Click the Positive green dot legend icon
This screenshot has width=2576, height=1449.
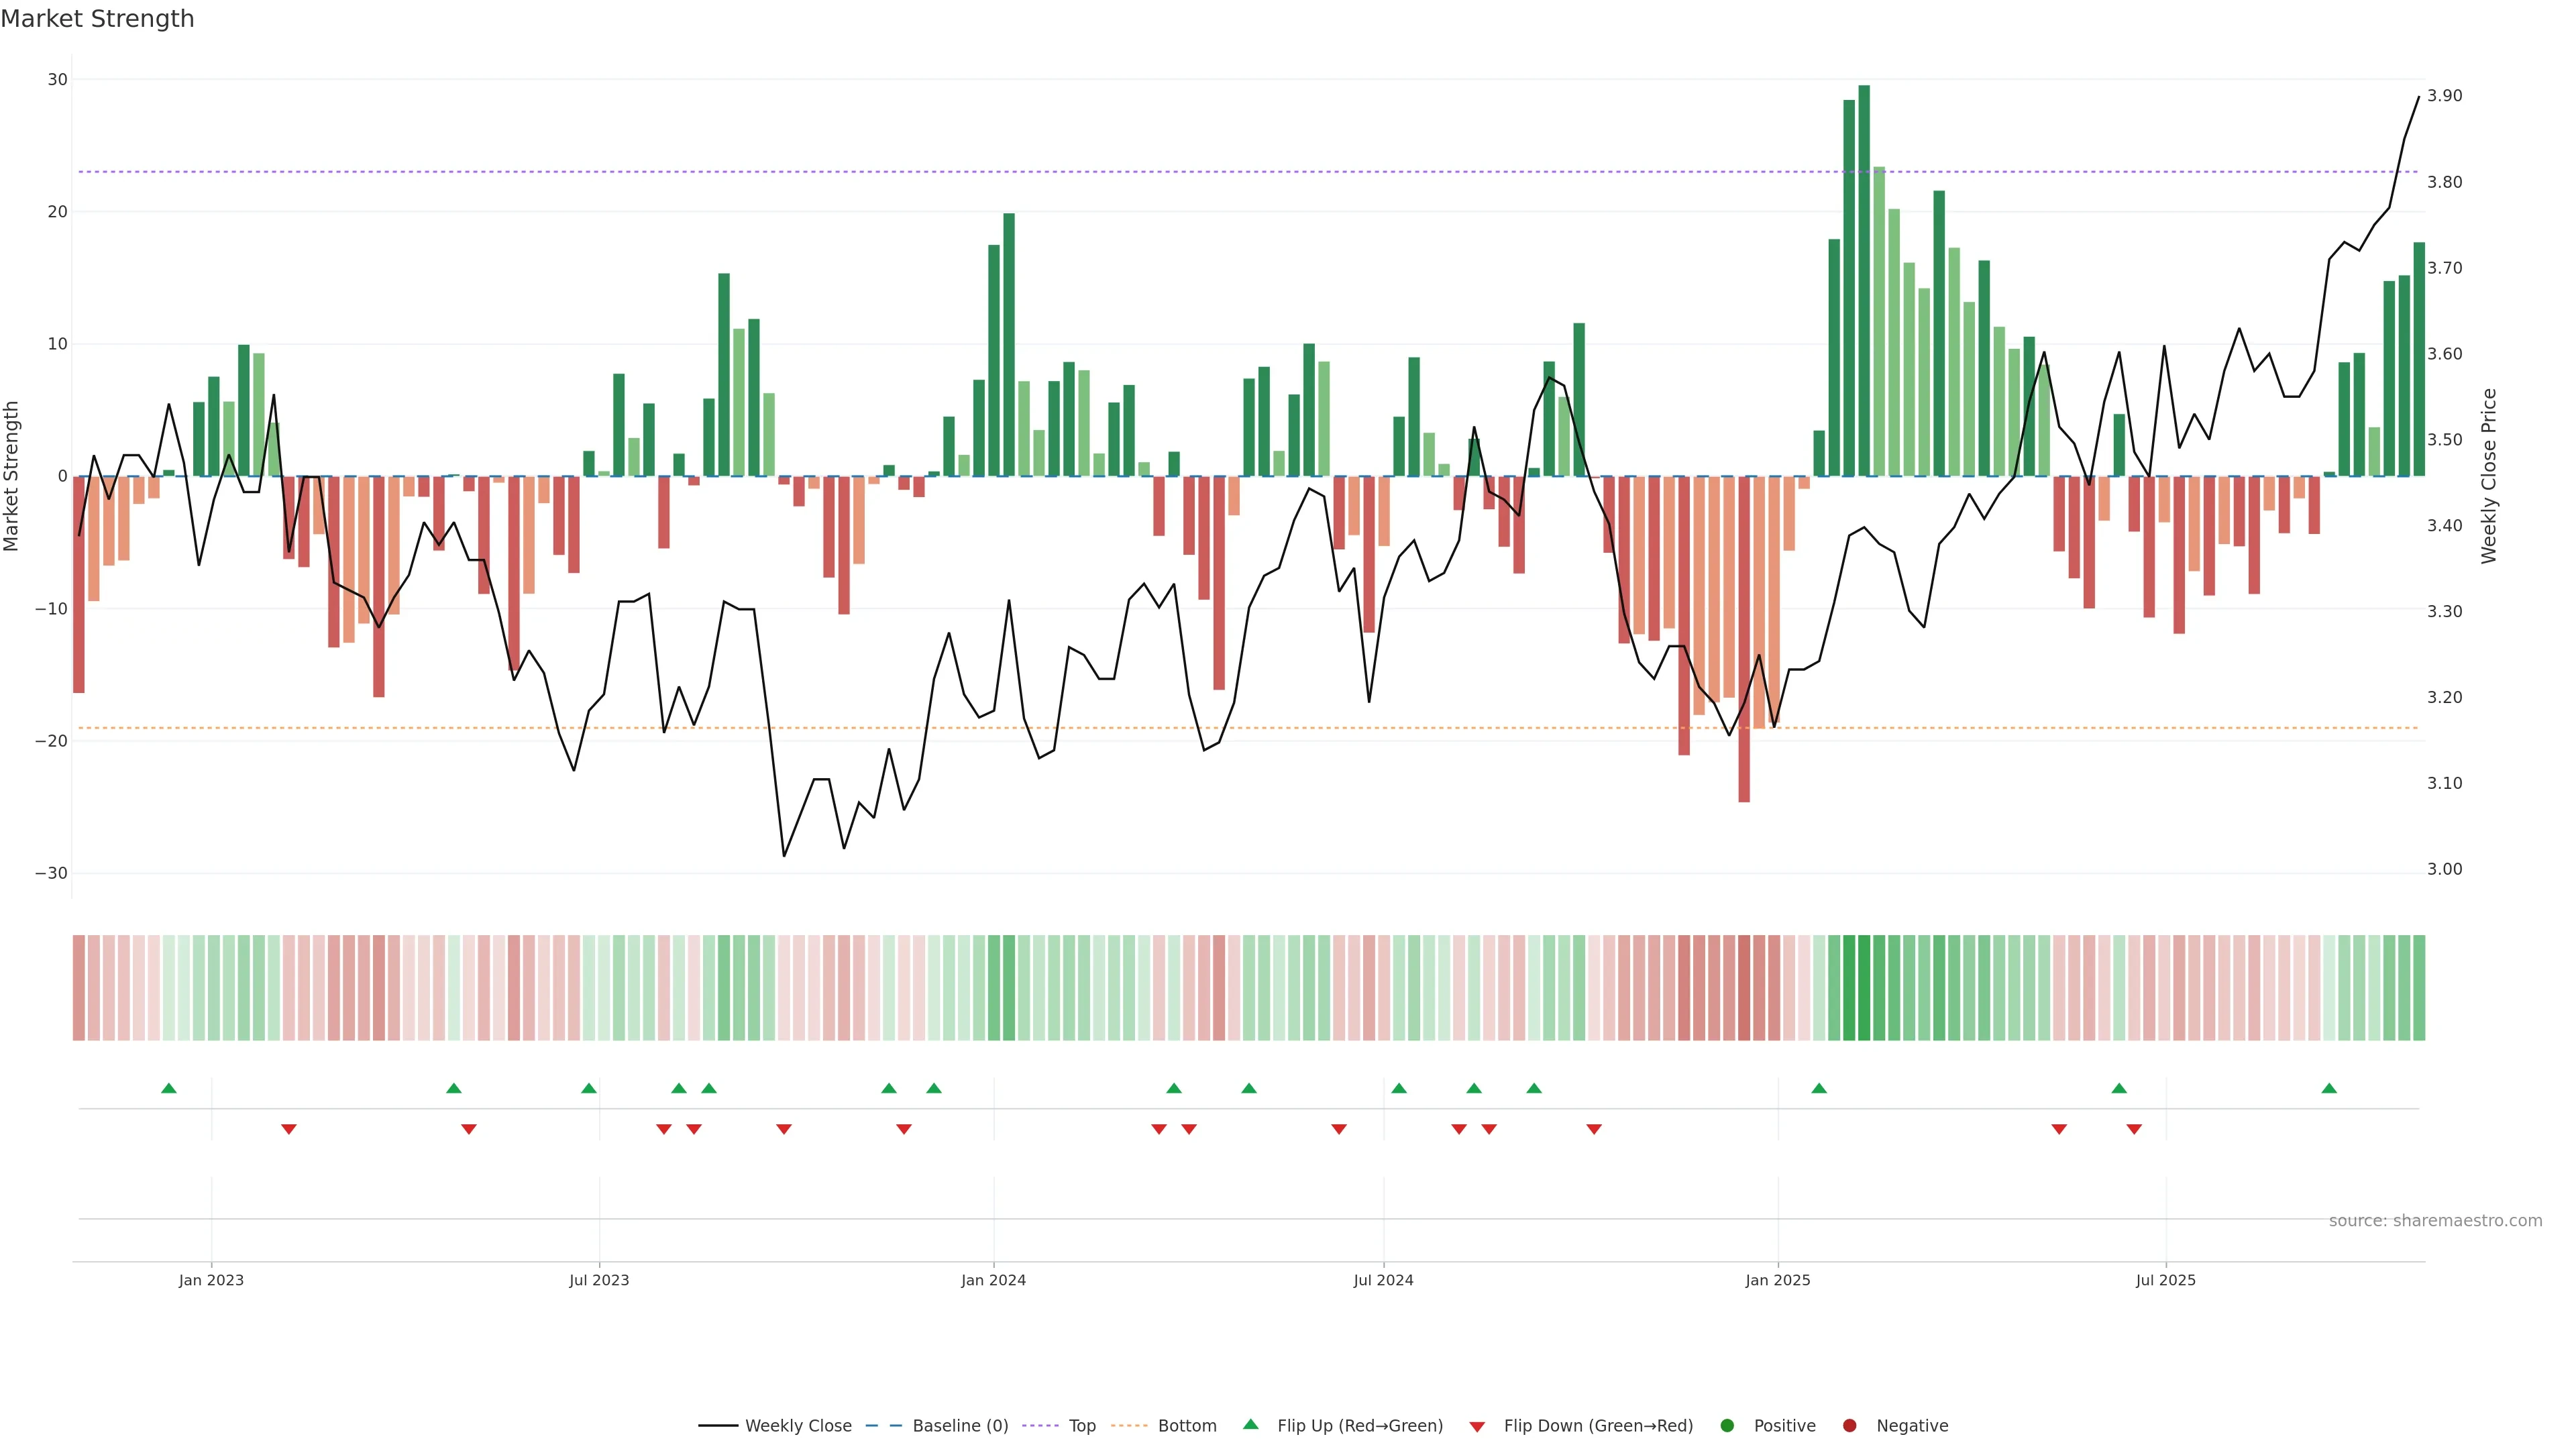pyautogui.click(x=1727, y=1426)
